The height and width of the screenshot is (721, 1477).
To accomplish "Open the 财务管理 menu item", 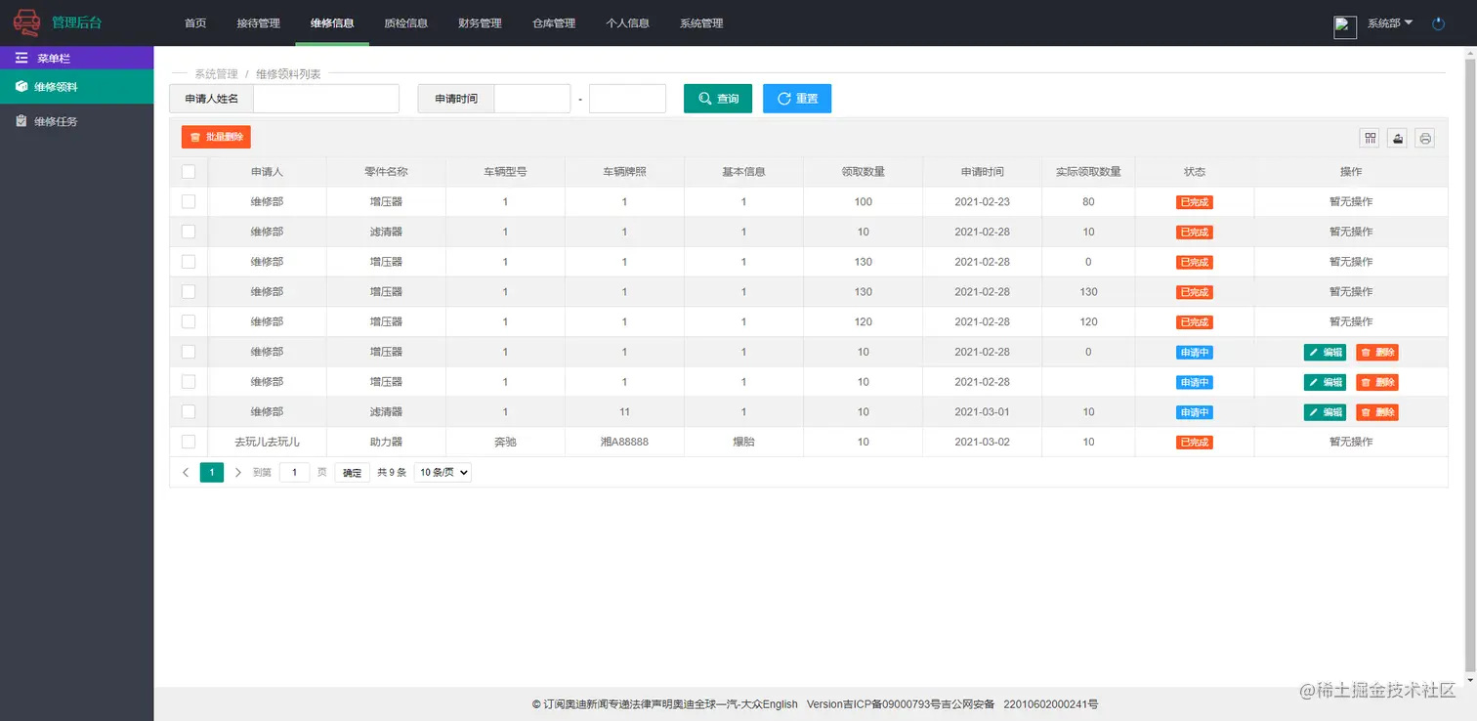I will pos(480,22).
